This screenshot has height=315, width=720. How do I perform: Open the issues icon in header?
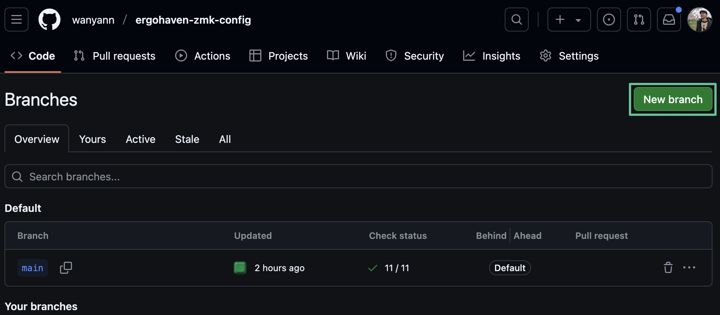[x=609, y=19]
